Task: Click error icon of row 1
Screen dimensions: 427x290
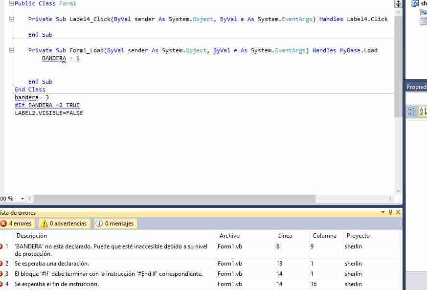Action: pos(1,246)
